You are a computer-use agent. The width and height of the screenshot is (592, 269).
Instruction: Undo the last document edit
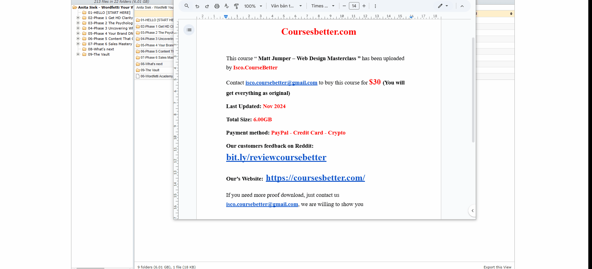(x=197, y=6)
